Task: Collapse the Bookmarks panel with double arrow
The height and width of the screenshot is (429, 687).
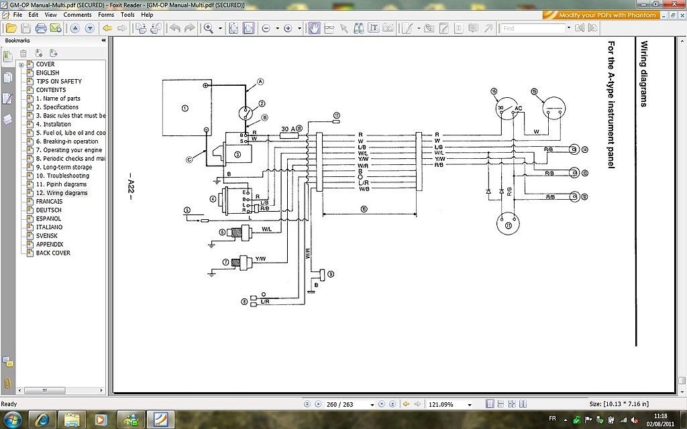Action: point(103,40)
